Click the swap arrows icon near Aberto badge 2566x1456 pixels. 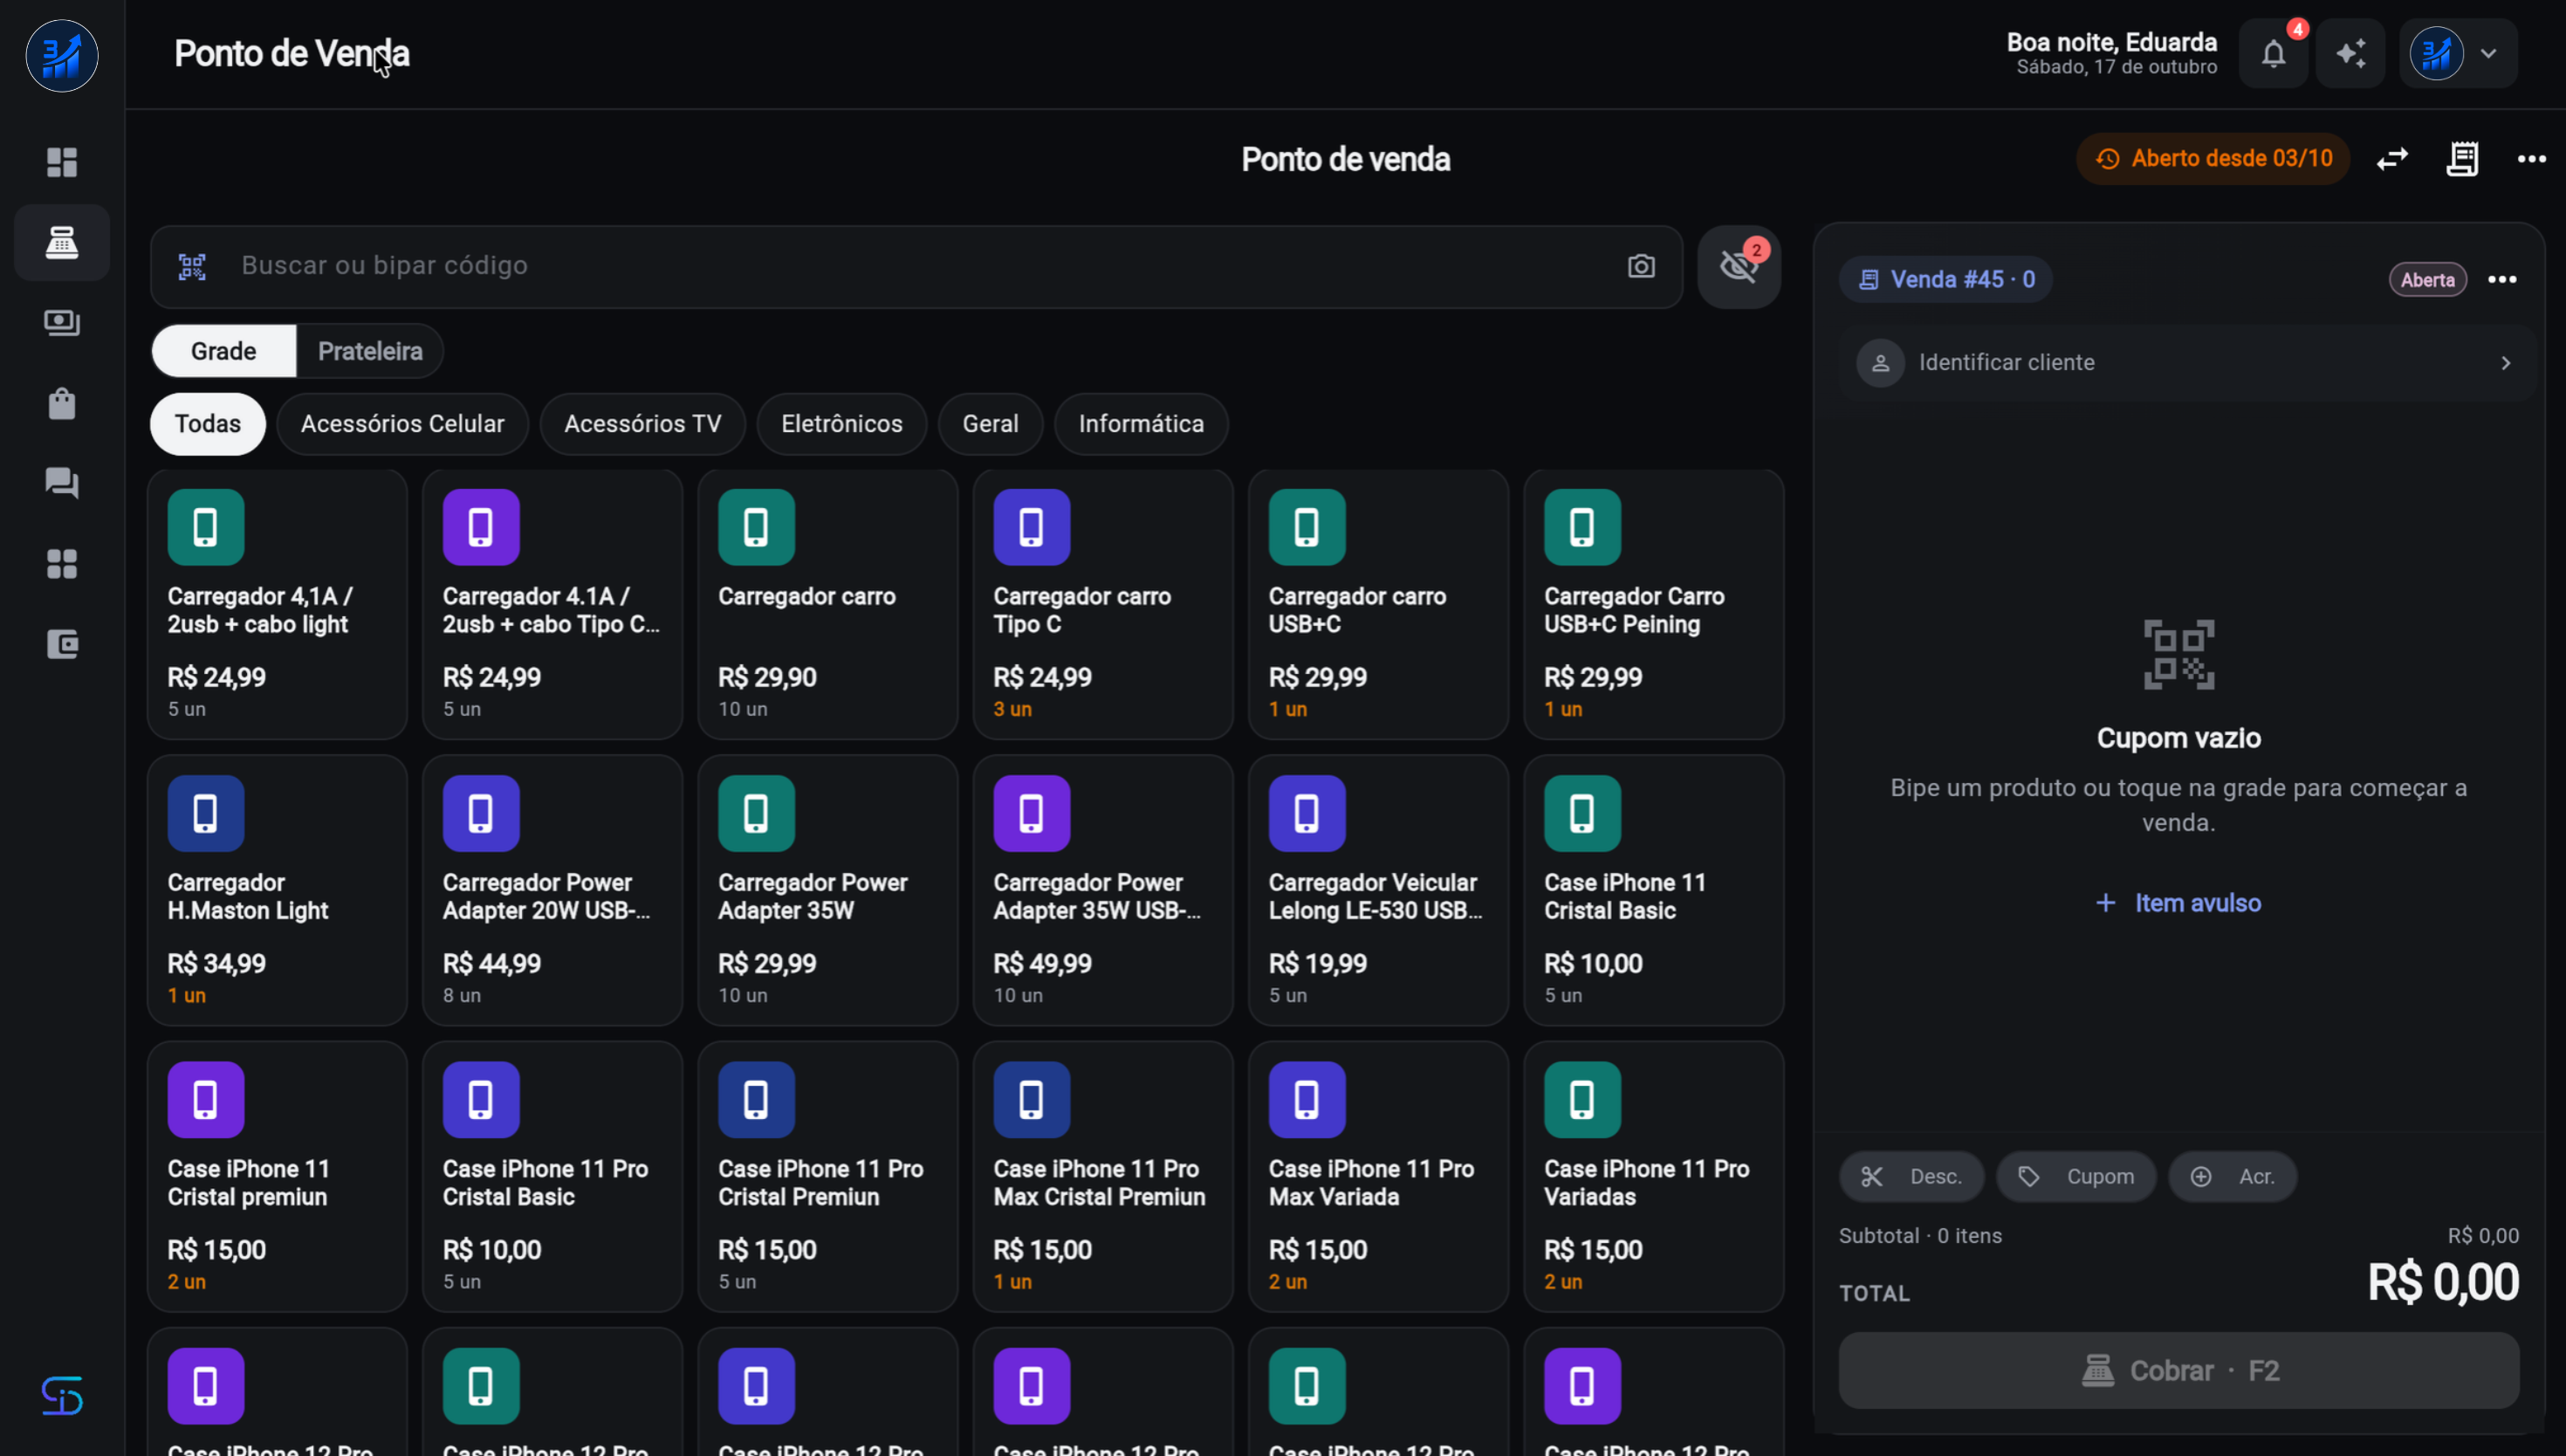(2392, 159)
